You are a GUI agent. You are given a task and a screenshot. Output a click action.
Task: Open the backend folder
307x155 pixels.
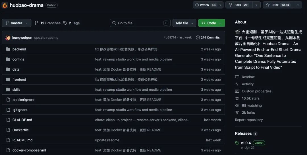click(x=19, y=49)
